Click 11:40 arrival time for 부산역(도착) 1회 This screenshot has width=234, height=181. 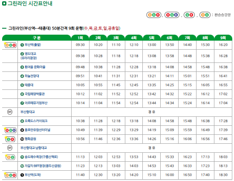[x=80, y=175]
